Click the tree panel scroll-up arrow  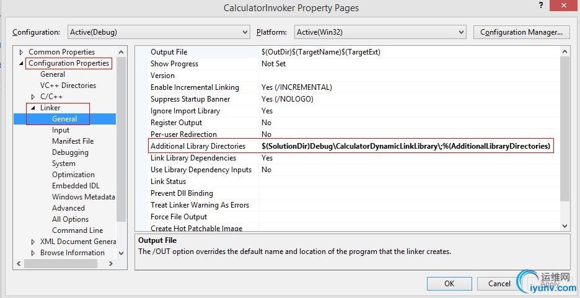[x=121, y=52]
